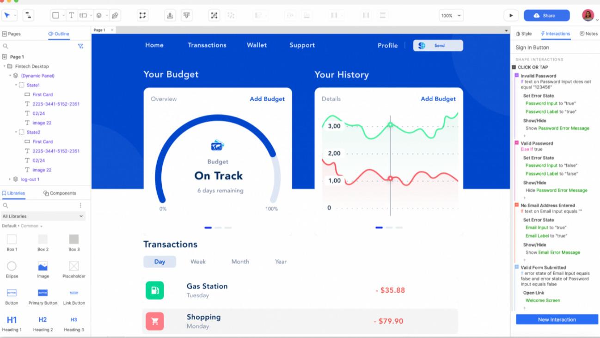Select the Text tool in toolbar
Screen dimensions: 600x338
[72, 15]
